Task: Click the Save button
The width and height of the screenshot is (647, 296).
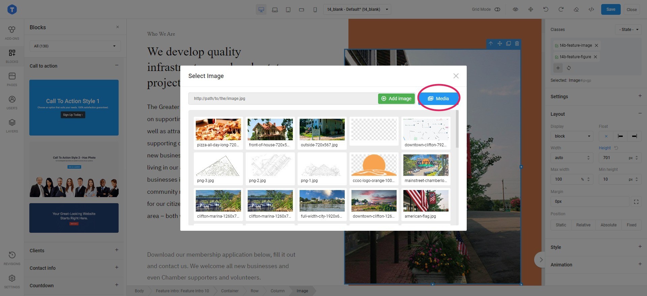Action: (611, 9)
